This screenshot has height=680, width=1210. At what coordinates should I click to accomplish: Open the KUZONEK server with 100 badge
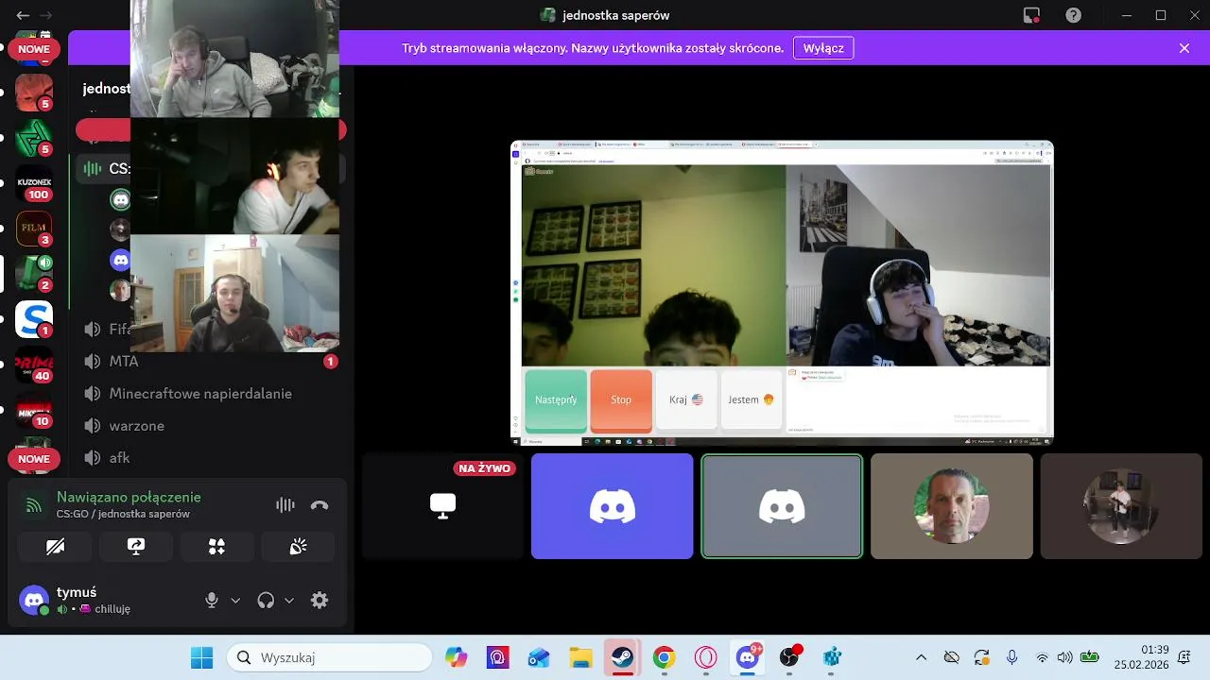click(x=34, y=183)
